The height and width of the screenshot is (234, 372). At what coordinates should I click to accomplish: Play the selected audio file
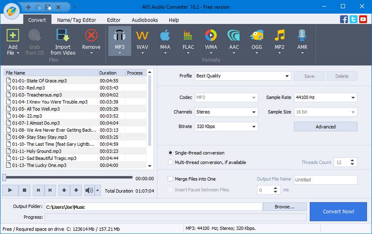point(10,190)
